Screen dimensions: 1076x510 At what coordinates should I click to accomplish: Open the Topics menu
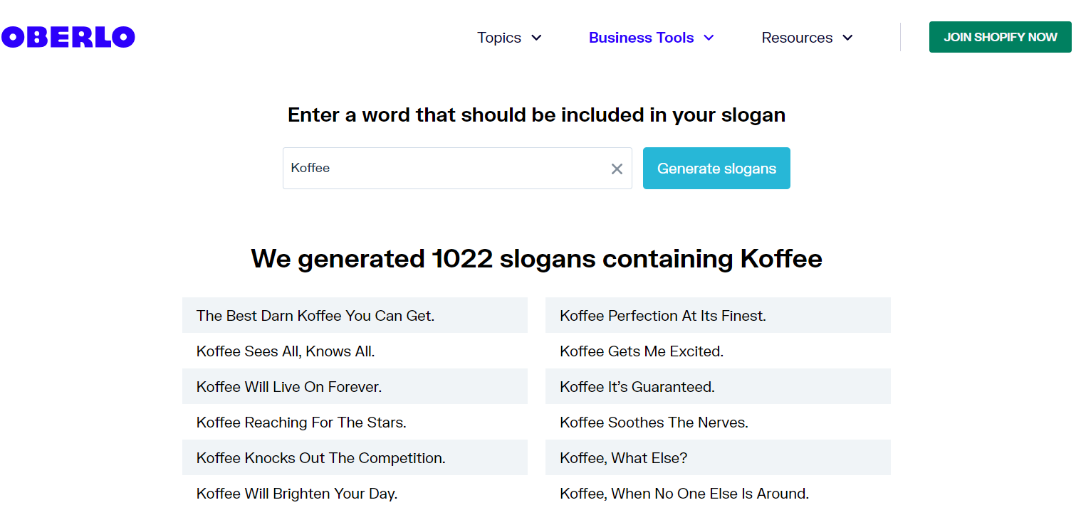(499, 38)
